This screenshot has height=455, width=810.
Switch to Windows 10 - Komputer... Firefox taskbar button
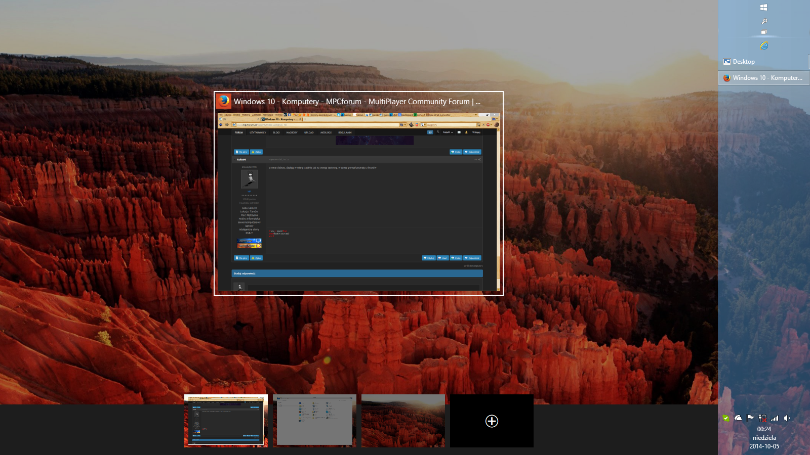pyautogui.click(x=763, y=78)
